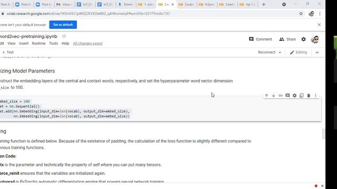Open the cell's editor settings gear
Screen dimensions: 337x189
295,96
